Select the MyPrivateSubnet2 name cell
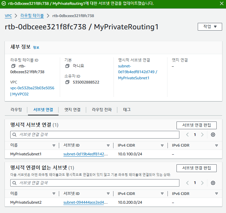 pos(26,202)
